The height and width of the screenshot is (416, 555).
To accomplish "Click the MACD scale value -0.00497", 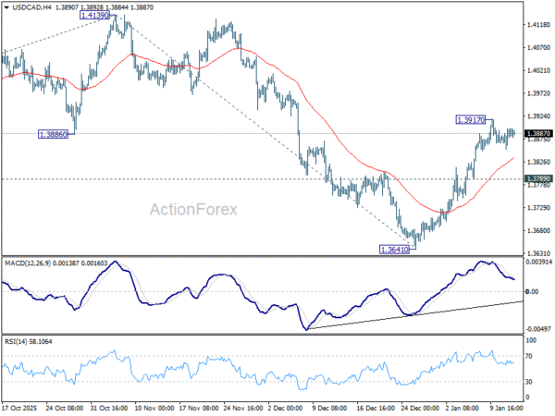I will click(x=538, y=329).
